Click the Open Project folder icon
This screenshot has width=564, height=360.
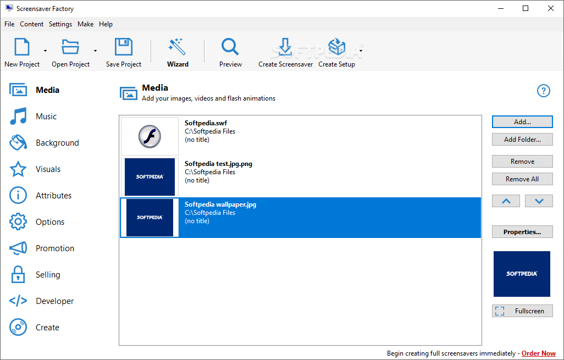tap(70, 47)
